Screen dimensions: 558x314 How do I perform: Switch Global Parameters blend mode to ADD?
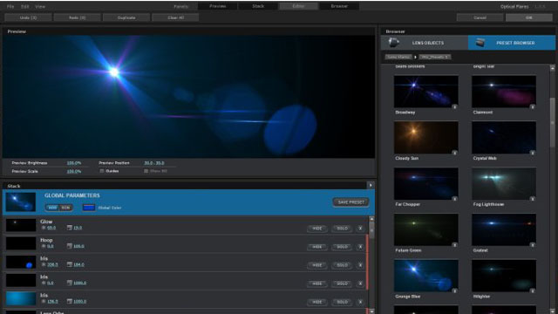[52, 208]
